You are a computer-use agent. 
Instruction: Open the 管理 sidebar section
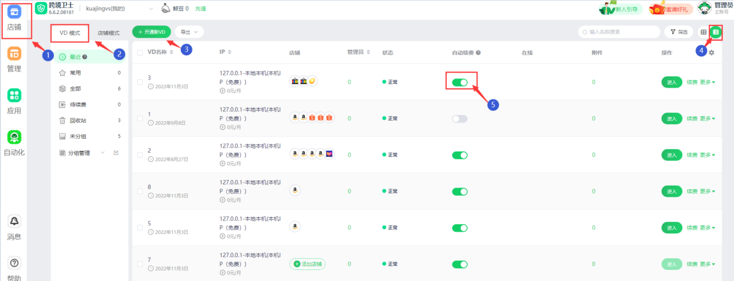coord(15,60)
